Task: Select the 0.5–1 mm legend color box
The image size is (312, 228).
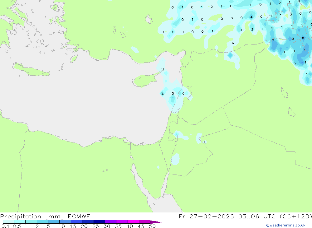Action: 20,222
